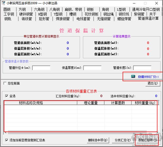Toggle 添加当前密度信息到汇总表 checkbox
Viewport: 163px width, 147px height.
click(7, 140)
